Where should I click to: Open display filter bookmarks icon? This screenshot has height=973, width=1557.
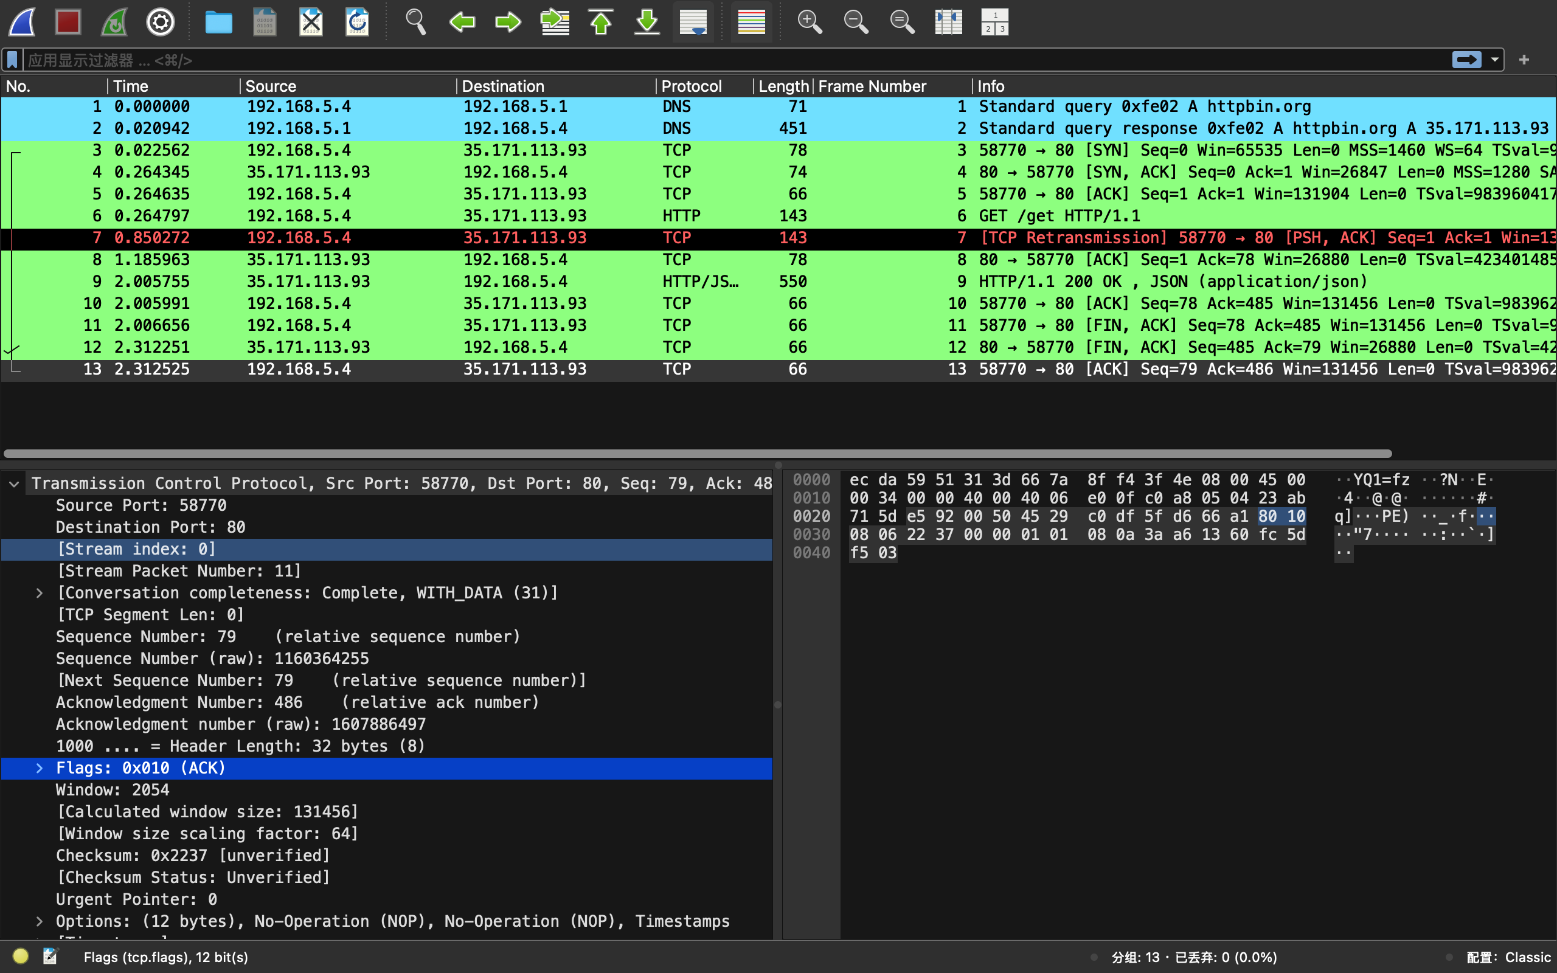(12, 60)
